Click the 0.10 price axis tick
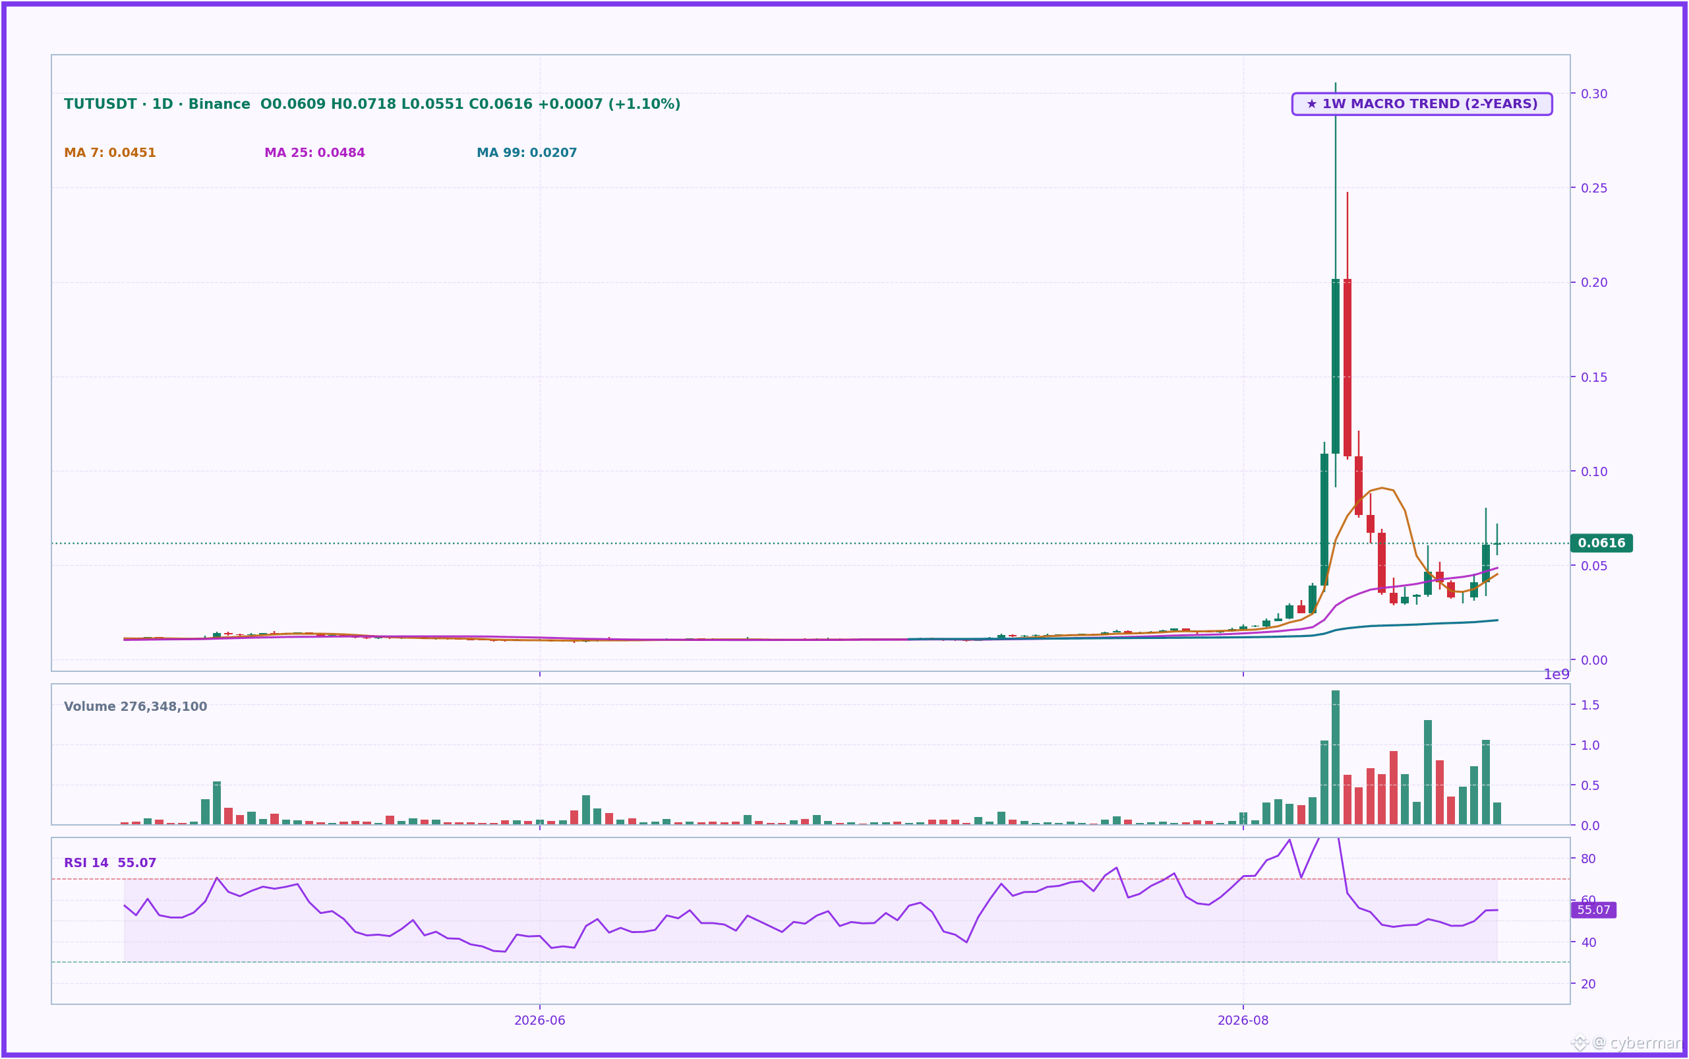Viewport: 1689px width, 1059px height. click(x=1594, y=471)
